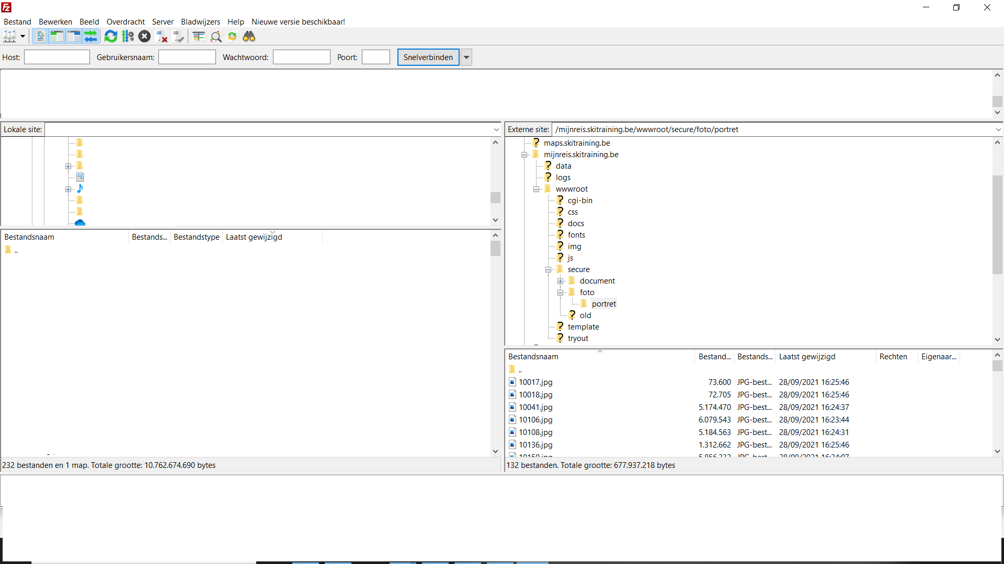The height and width of the screenshot is (564, 1004).
Task: Expand the Lokale site path dropdown
Action: [496, 130]
